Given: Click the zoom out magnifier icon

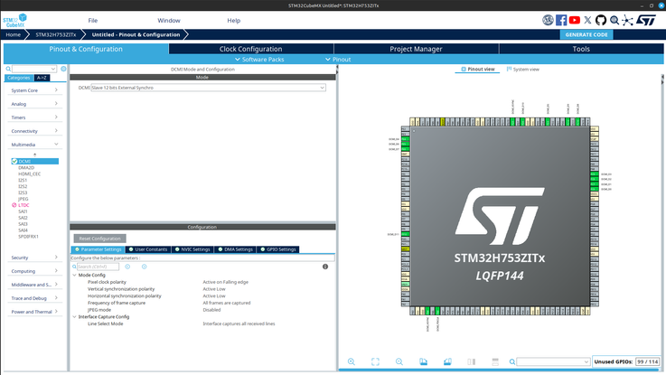Looking at the screenshot, I should click(399, 361).
